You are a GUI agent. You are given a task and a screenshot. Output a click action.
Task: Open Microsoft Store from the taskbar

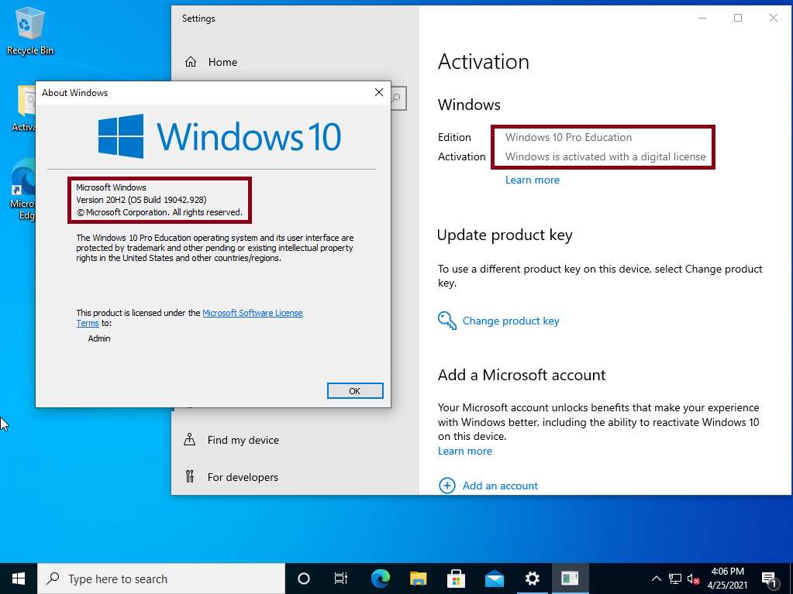pos(456,579)
